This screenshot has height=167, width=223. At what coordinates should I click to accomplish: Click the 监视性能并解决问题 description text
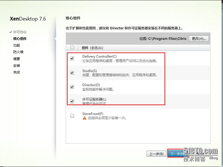click(98, 89)
